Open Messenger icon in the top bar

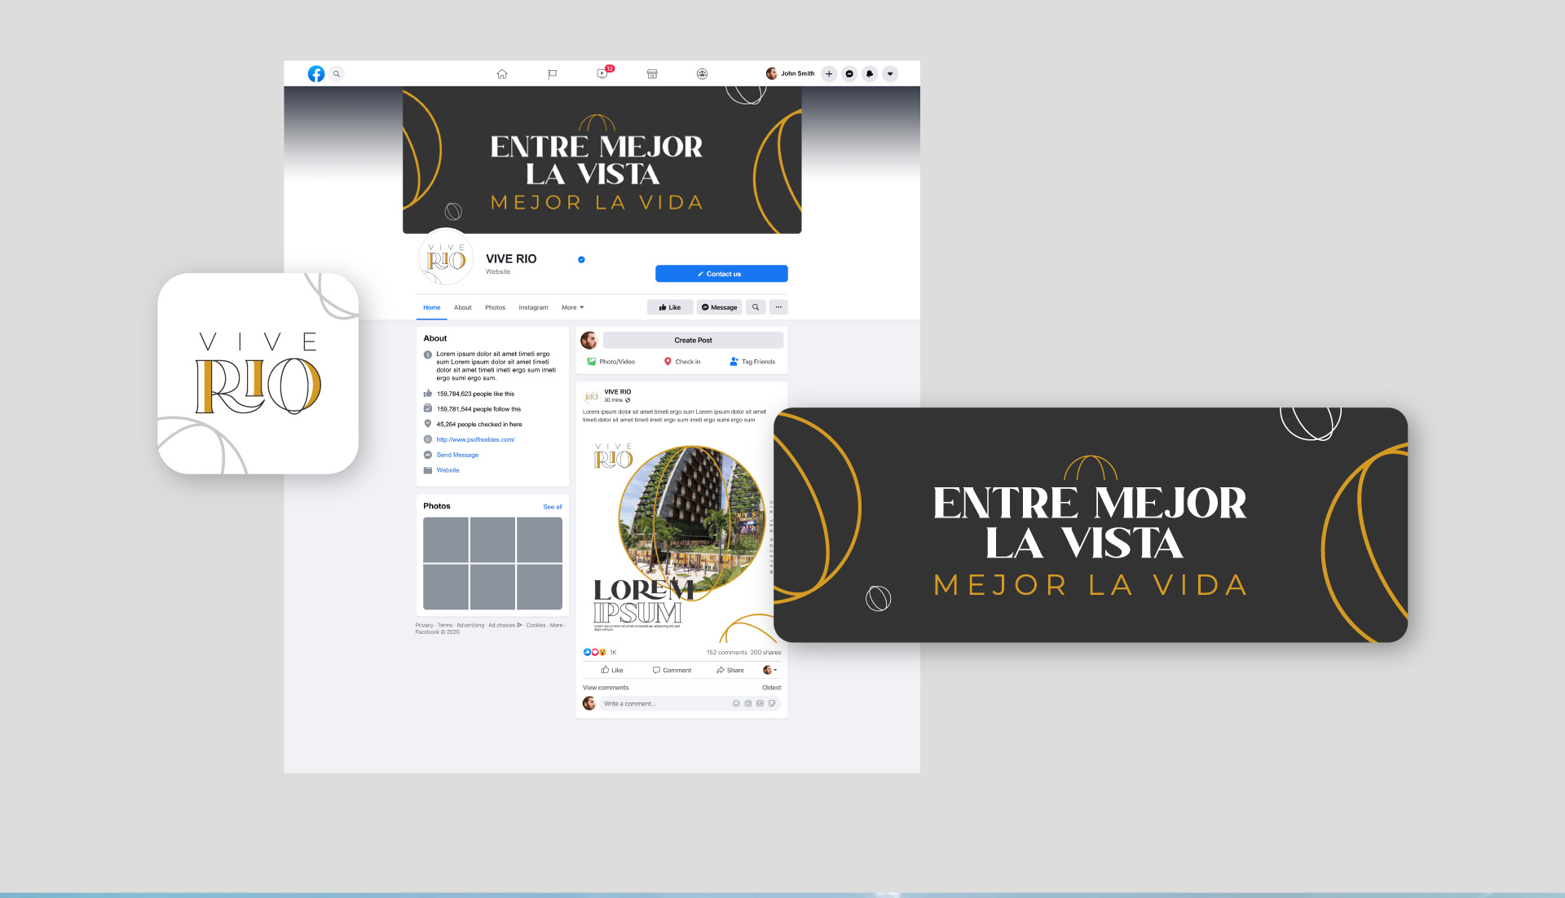tap(849, 74)
